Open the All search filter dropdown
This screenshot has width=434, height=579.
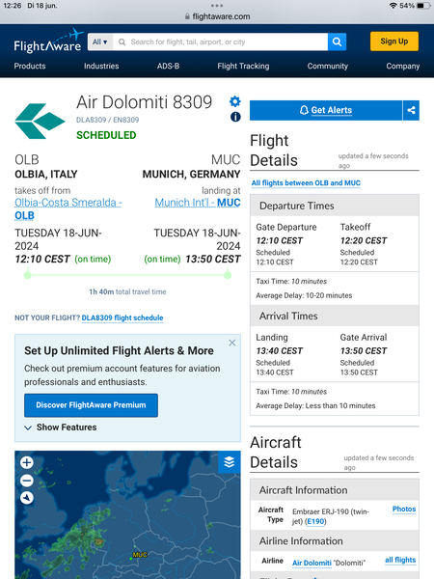(x=100, y=41)
